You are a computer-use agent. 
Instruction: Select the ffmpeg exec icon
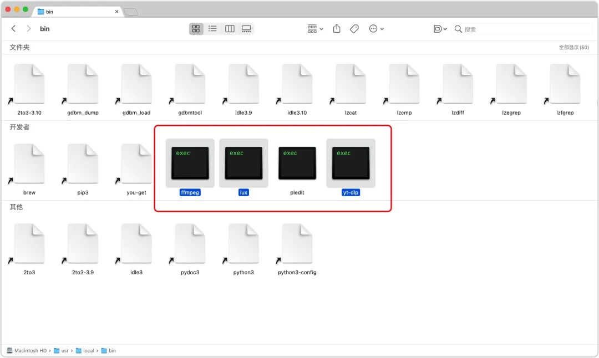coord(190,163)
